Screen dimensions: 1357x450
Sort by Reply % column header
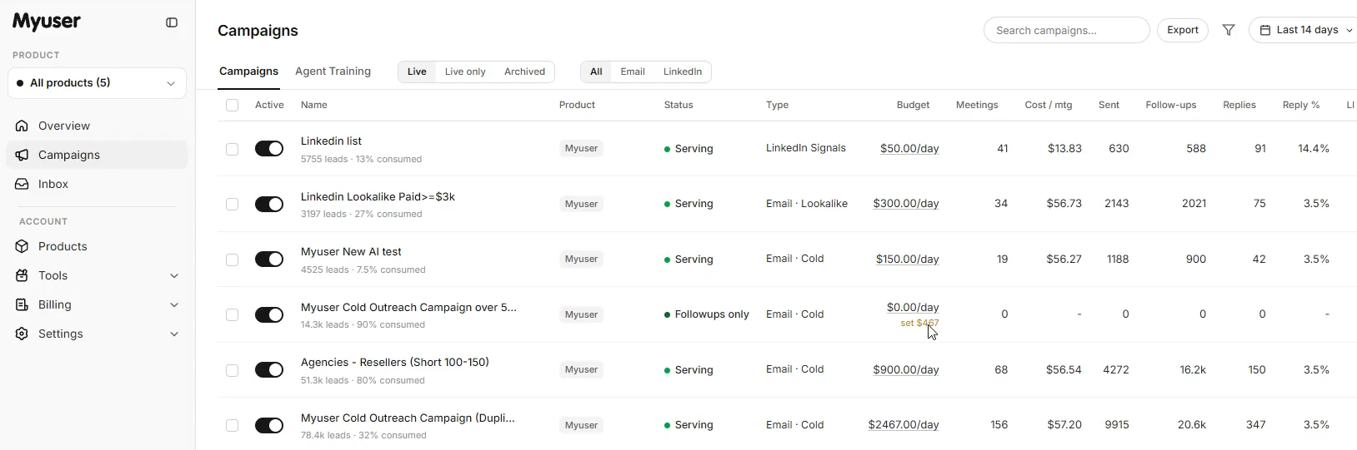(1301, 105)
